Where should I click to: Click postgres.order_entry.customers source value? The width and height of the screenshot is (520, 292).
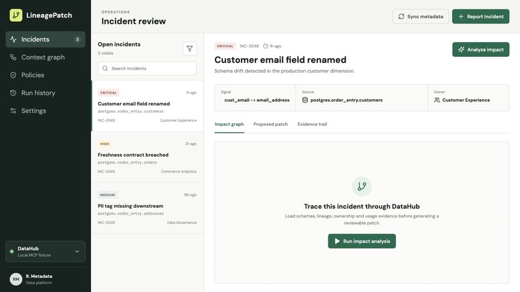(346, 100)
